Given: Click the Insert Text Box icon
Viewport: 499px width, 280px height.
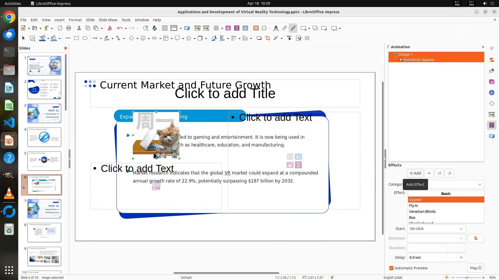Looking at the screenshot, I should point(256,28).
